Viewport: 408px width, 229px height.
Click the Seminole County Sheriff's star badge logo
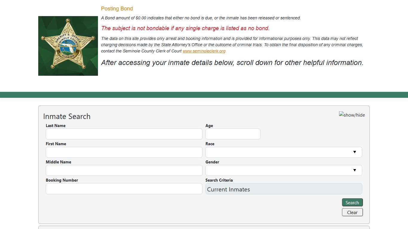(x=68, y=46)
